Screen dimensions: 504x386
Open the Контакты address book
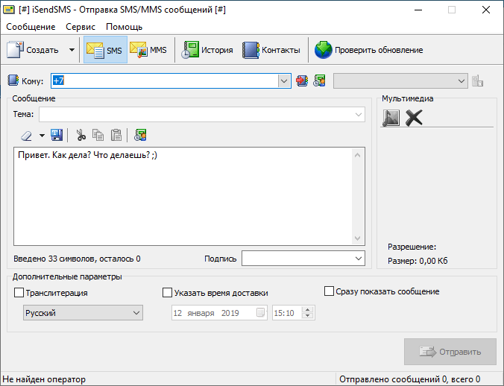[271, 50]
